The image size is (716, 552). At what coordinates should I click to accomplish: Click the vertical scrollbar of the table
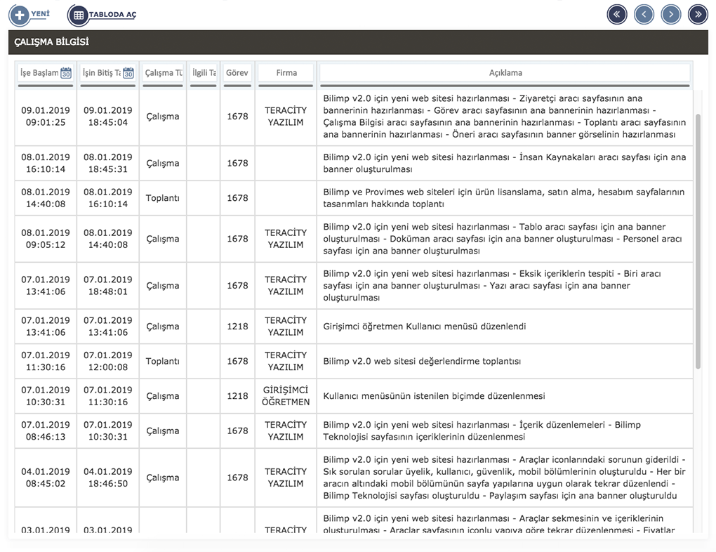(x=697, y=239)
